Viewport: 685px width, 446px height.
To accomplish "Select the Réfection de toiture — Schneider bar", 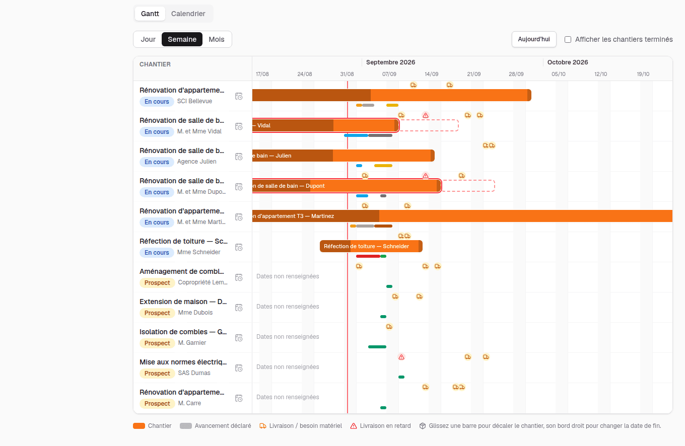I will pos(371,246).
